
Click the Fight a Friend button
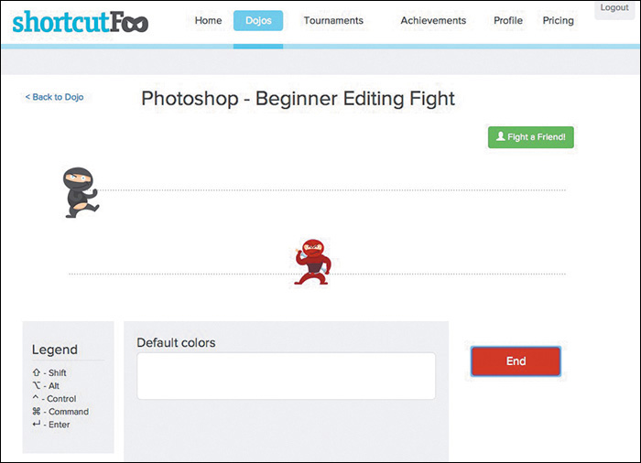531,137
